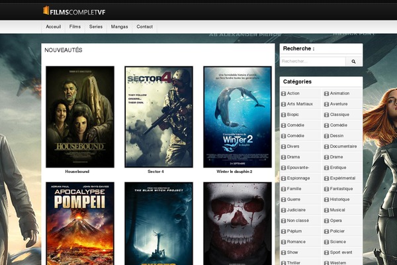Click the icon beside Aventure category

pos(327,104)
